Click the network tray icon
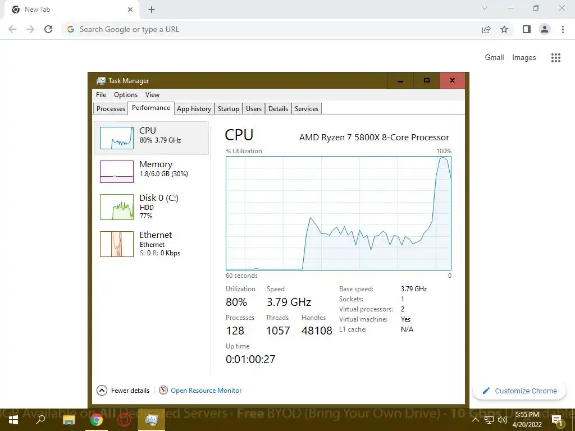This screenshot has width=575, height=431. (x=489, y=420)
